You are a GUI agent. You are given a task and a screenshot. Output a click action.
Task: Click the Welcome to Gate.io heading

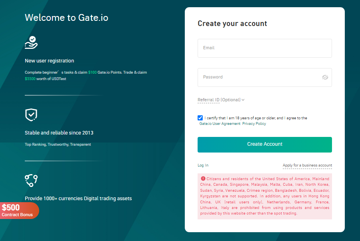click(x=66, y=18)
